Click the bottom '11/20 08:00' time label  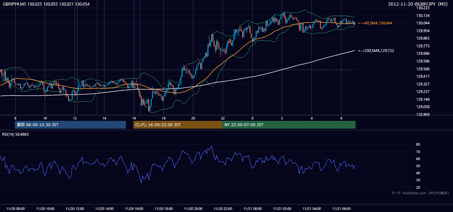tap(16, 209)
